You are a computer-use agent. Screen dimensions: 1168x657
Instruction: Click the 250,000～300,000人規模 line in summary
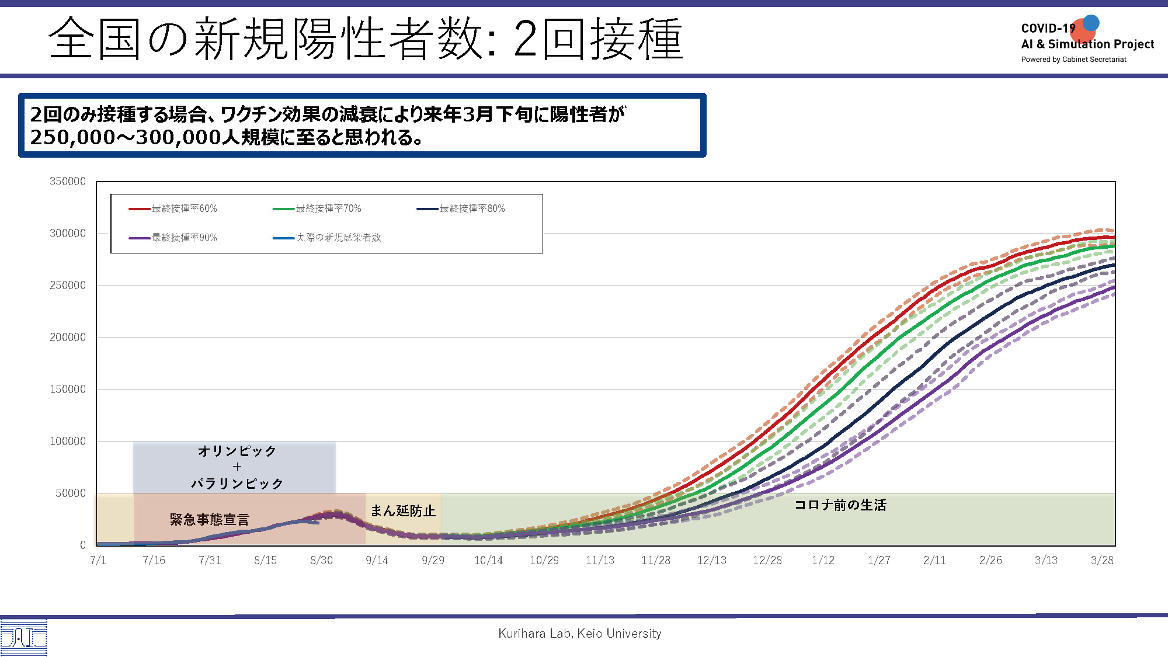tap(227, 137)
